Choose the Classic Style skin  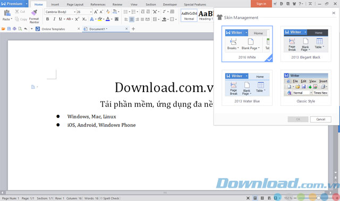pos(306,88)
